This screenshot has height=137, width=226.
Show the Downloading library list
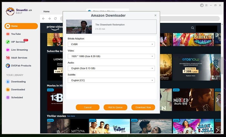point(18,81)
